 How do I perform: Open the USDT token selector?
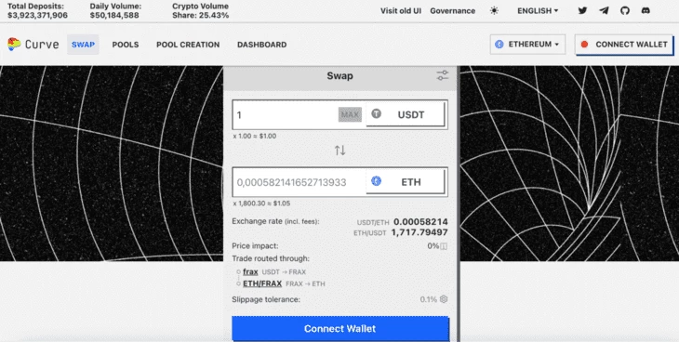[x=406, y=114]
